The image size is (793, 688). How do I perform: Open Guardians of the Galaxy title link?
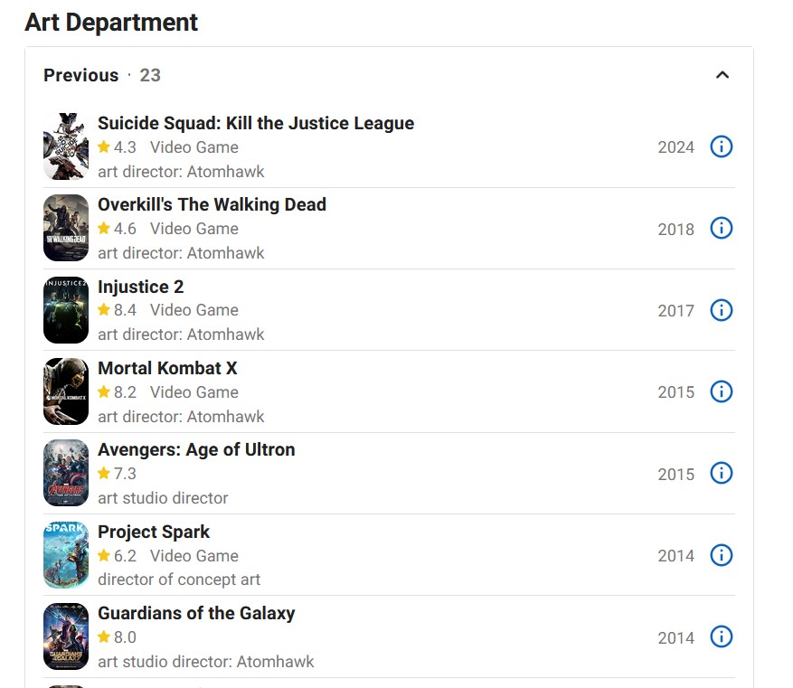[x=196, y=613]
